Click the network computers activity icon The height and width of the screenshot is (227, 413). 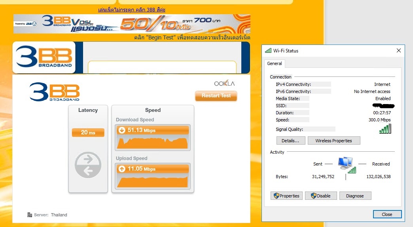347,165
